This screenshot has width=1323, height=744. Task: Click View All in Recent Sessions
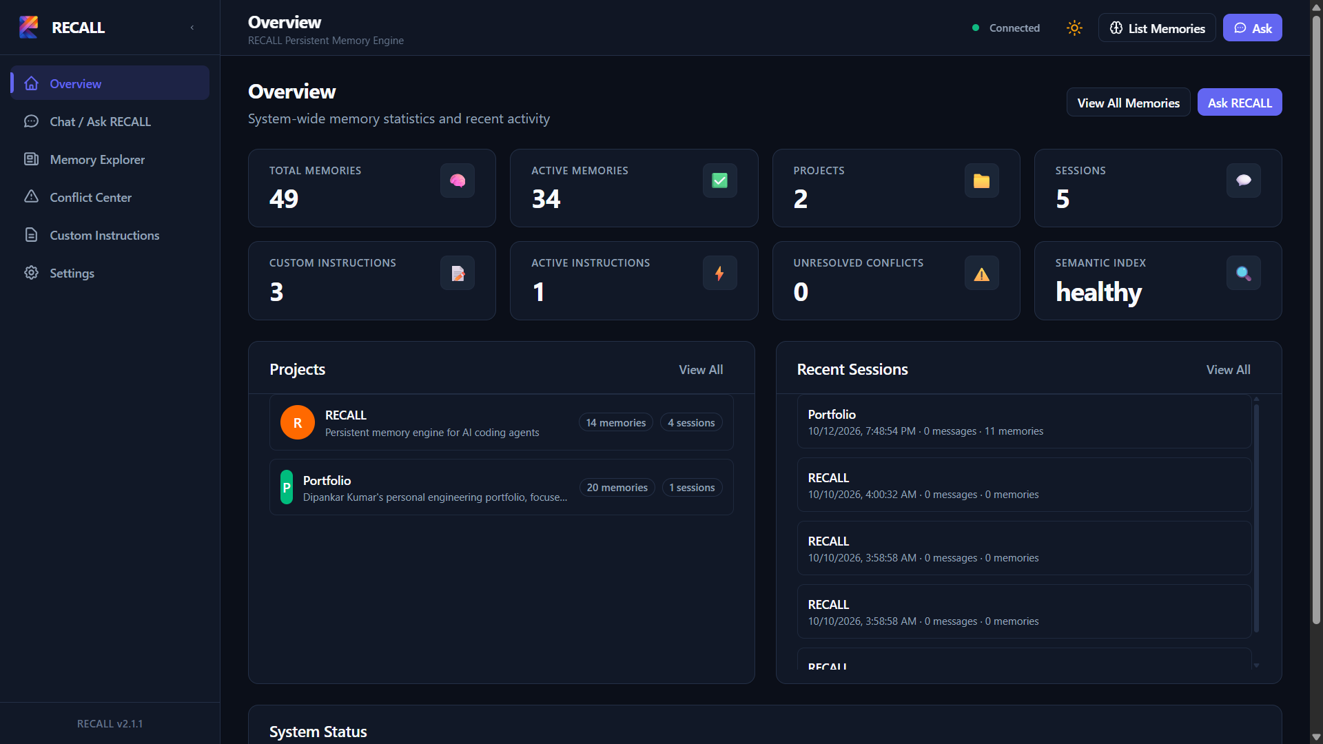(x=1228, y=369)
